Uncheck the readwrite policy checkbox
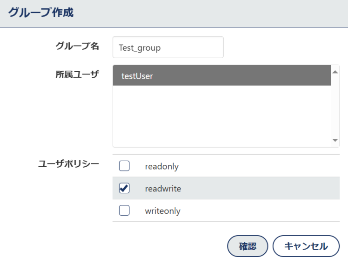This screenshot has width=348, height=264. tap(124, 188)
